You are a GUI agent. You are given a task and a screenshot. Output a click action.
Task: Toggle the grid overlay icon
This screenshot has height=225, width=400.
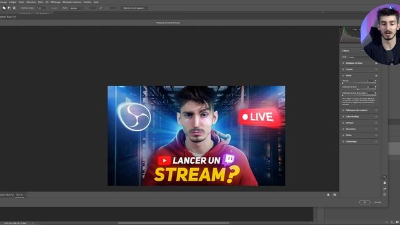coord(384,194)
